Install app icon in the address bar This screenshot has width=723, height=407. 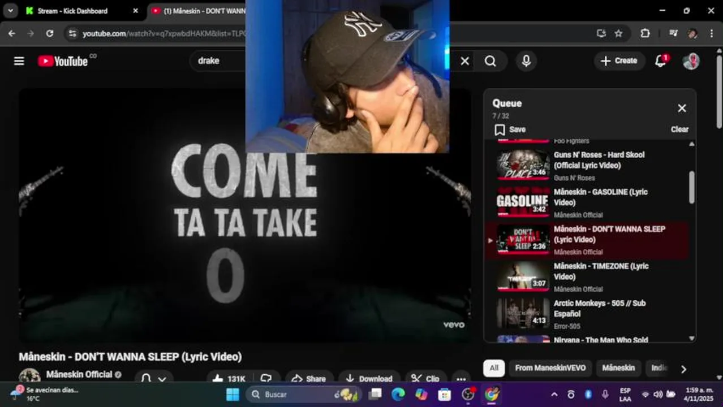[601, 33]
